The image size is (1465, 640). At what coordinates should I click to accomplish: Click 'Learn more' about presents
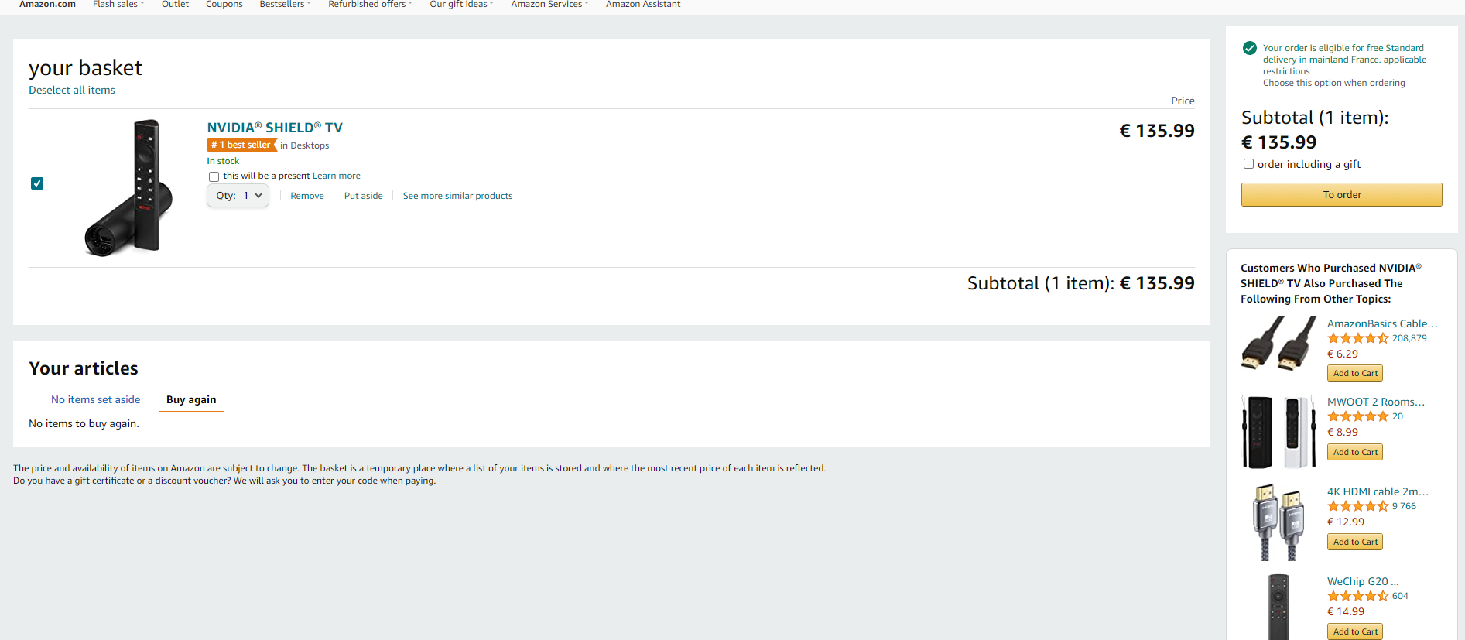click(337, 176)
